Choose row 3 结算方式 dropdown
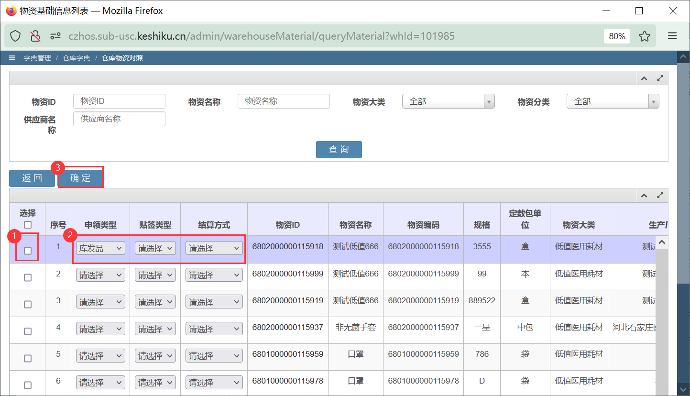The image size is (690, 396). (214, 302)
